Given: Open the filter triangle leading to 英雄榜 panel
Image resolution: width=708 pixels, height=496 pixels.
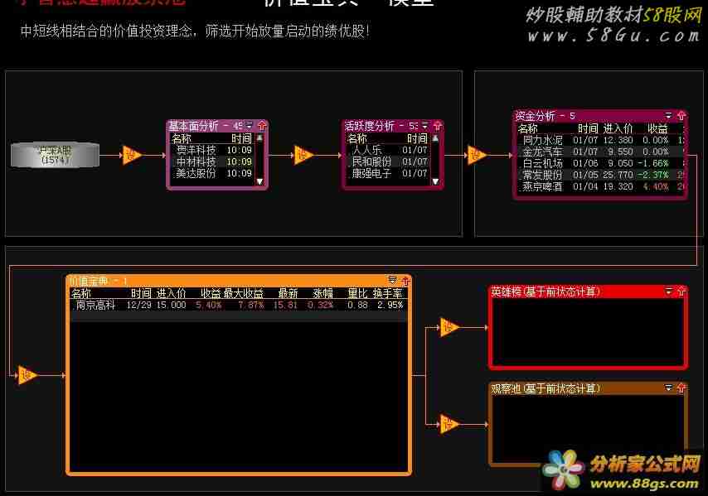Looking at the screenshot, I should 449,327.
